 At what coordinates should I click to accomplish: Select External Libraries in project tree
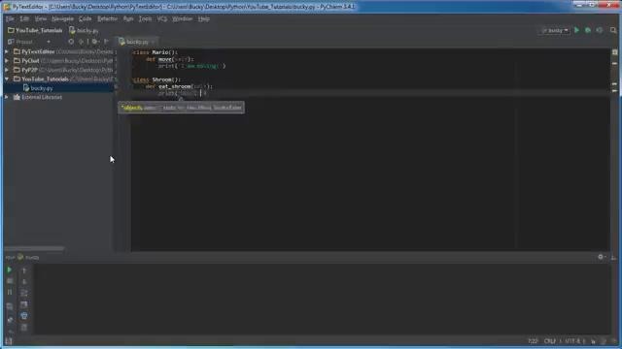click(x=42, y=97)
